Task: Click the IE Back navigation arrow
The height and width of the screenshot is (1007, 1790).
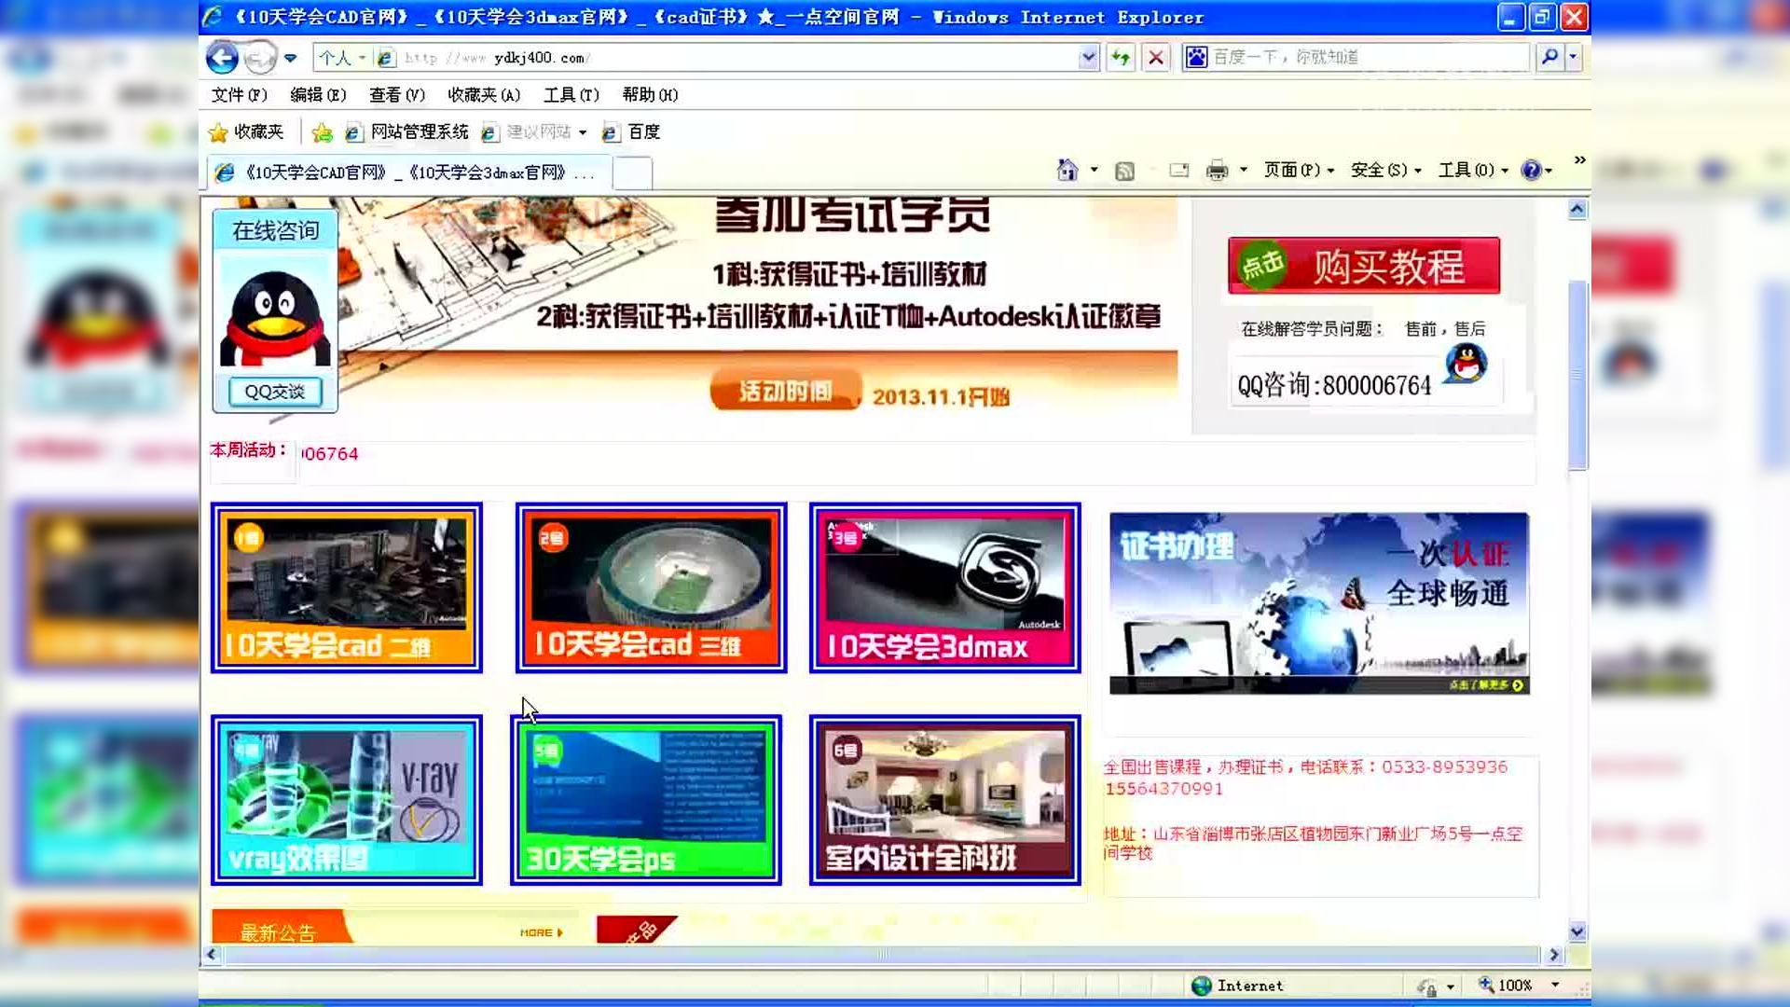Action: click(222, 58)
